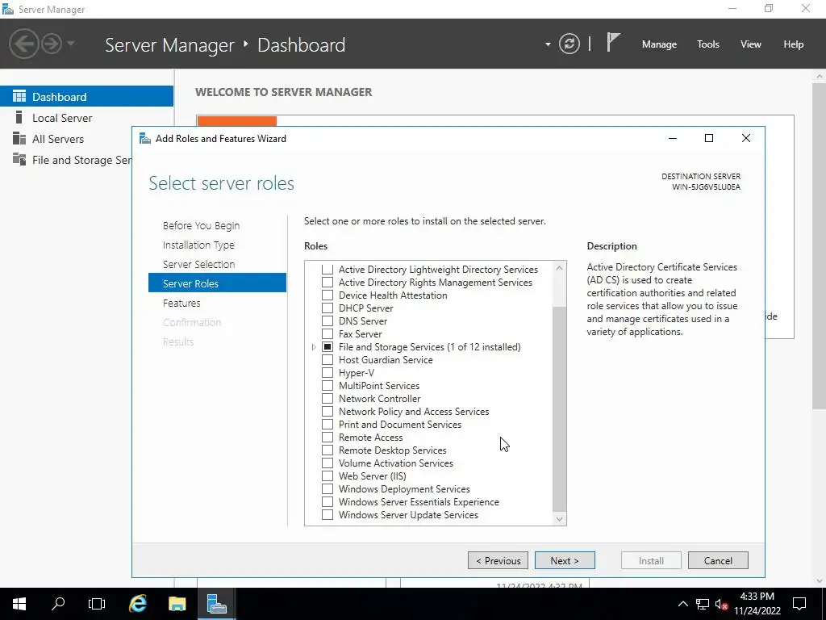Check the Web Server (IIS) role
Screen dimensions: 826x620
[327, 476]
